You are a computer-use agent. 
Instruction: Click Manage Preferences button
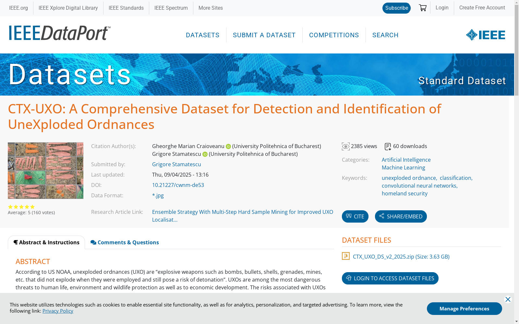pyautogui.click(x=465, y=308)
